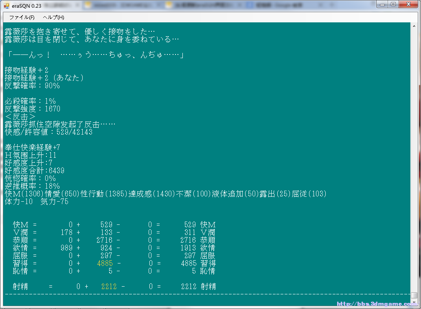Click the 好感度合計:6439 line

tap(34, 171)
